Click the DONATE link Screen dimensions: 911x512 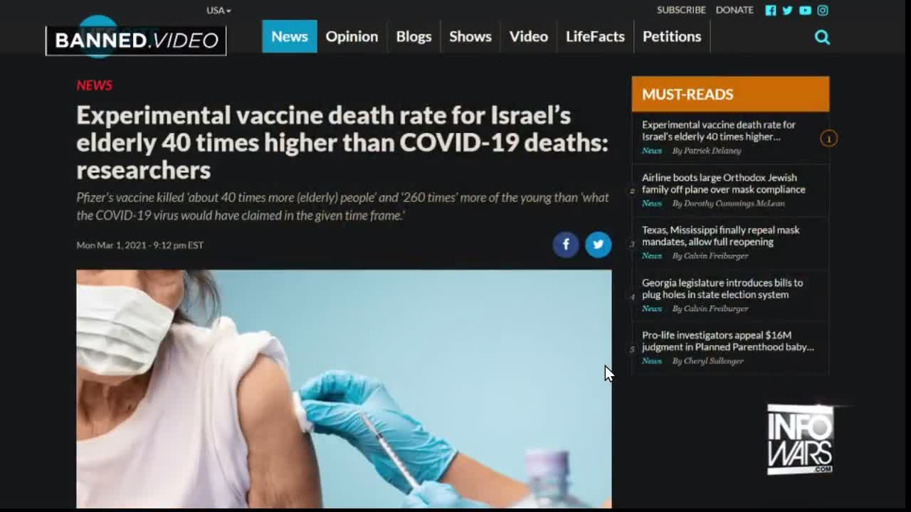click(734, 10)
